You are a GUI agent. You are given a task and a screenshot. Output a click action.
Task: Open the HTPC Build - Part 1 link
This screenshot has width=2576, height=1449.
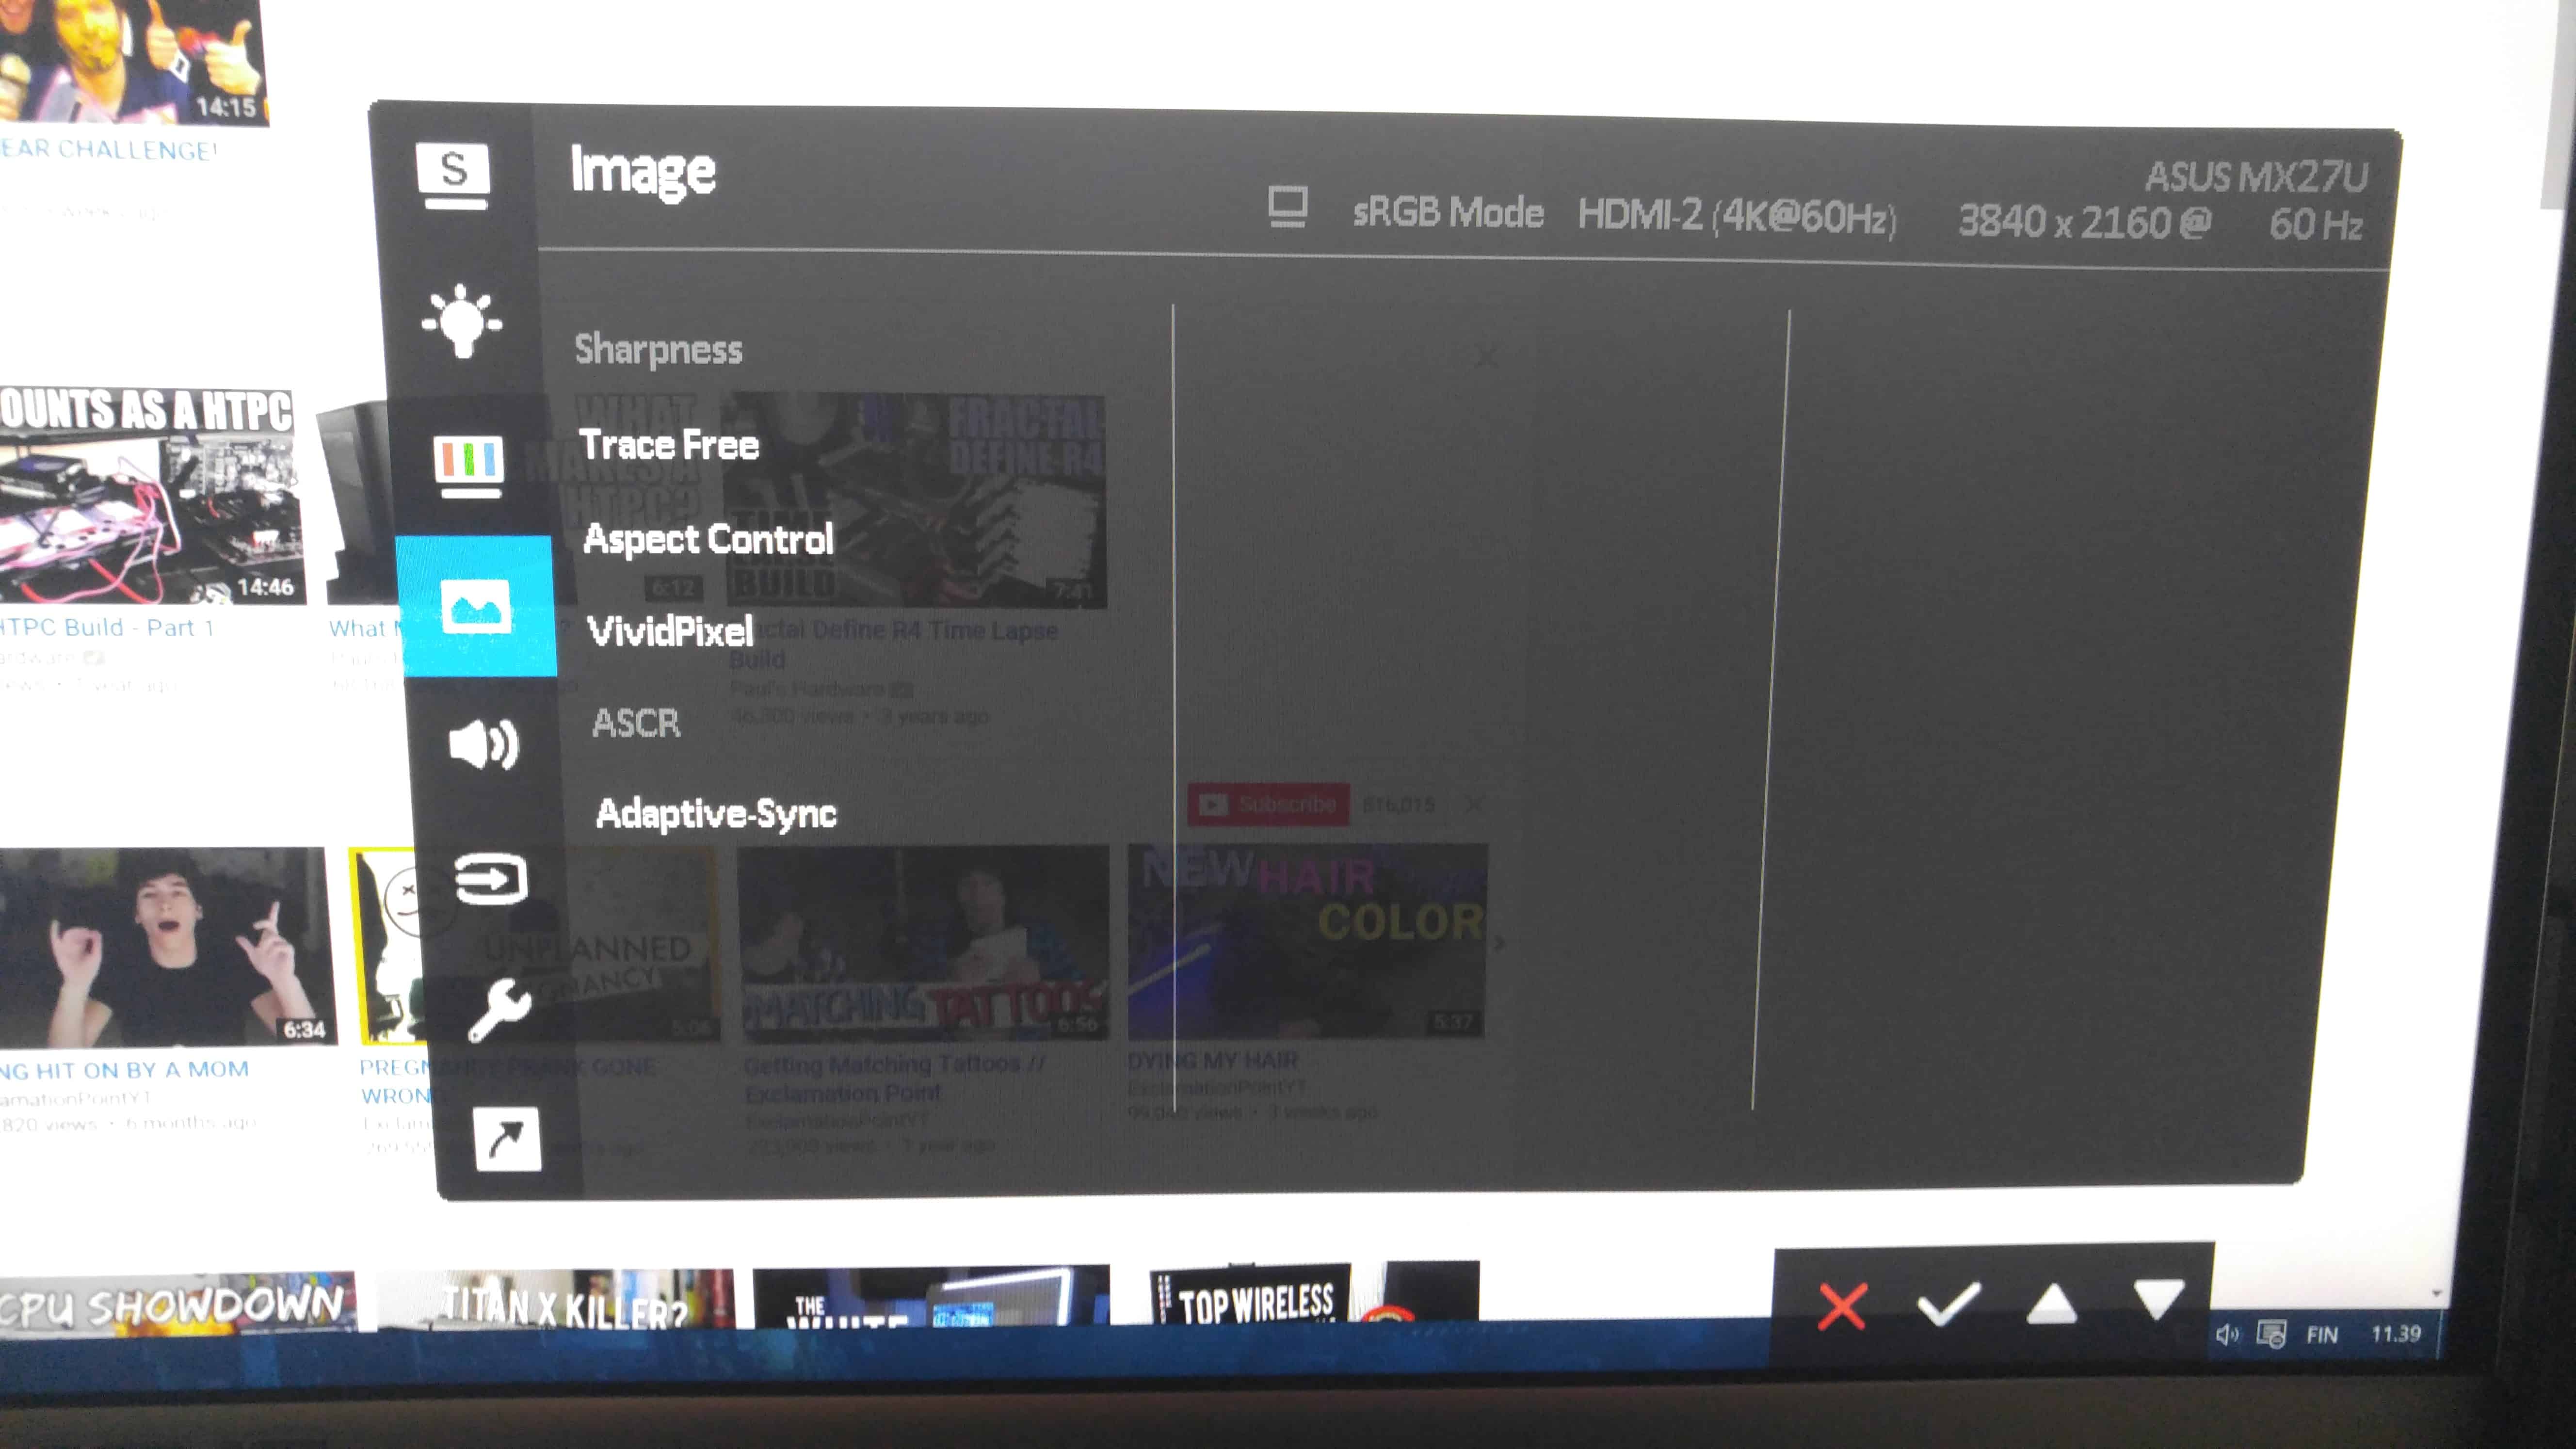point(106,628)
